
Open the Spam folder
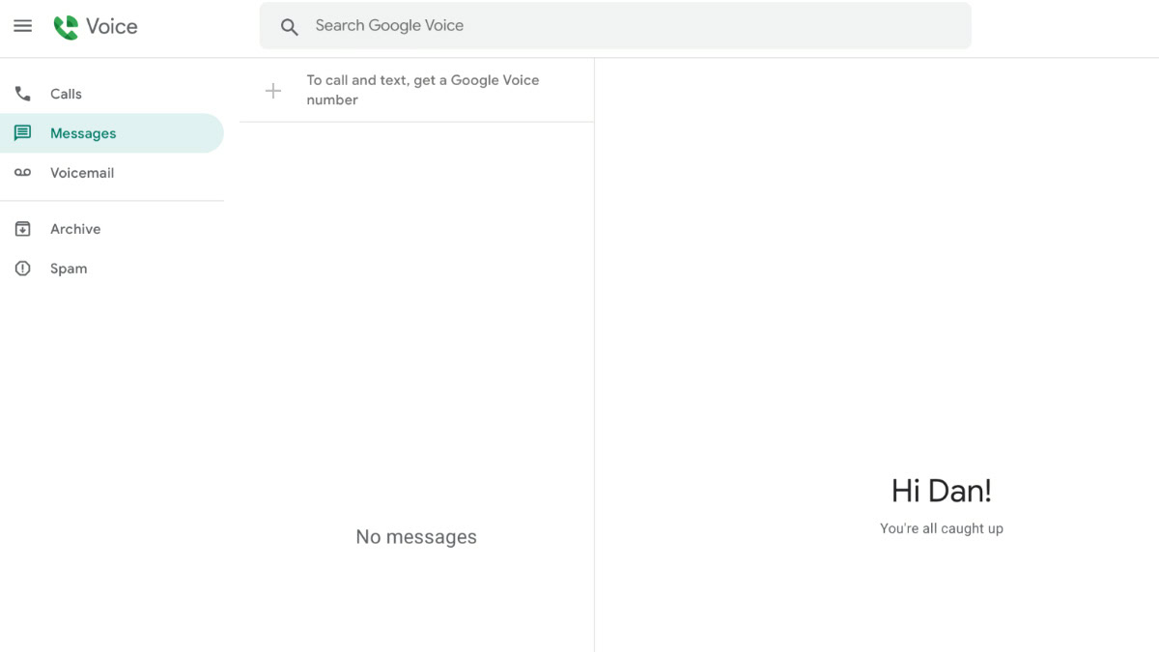(x=112, y=269)
